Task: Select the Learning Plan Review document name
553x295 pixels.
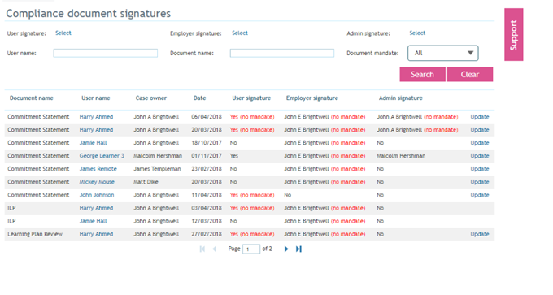Action: (35, 234)
